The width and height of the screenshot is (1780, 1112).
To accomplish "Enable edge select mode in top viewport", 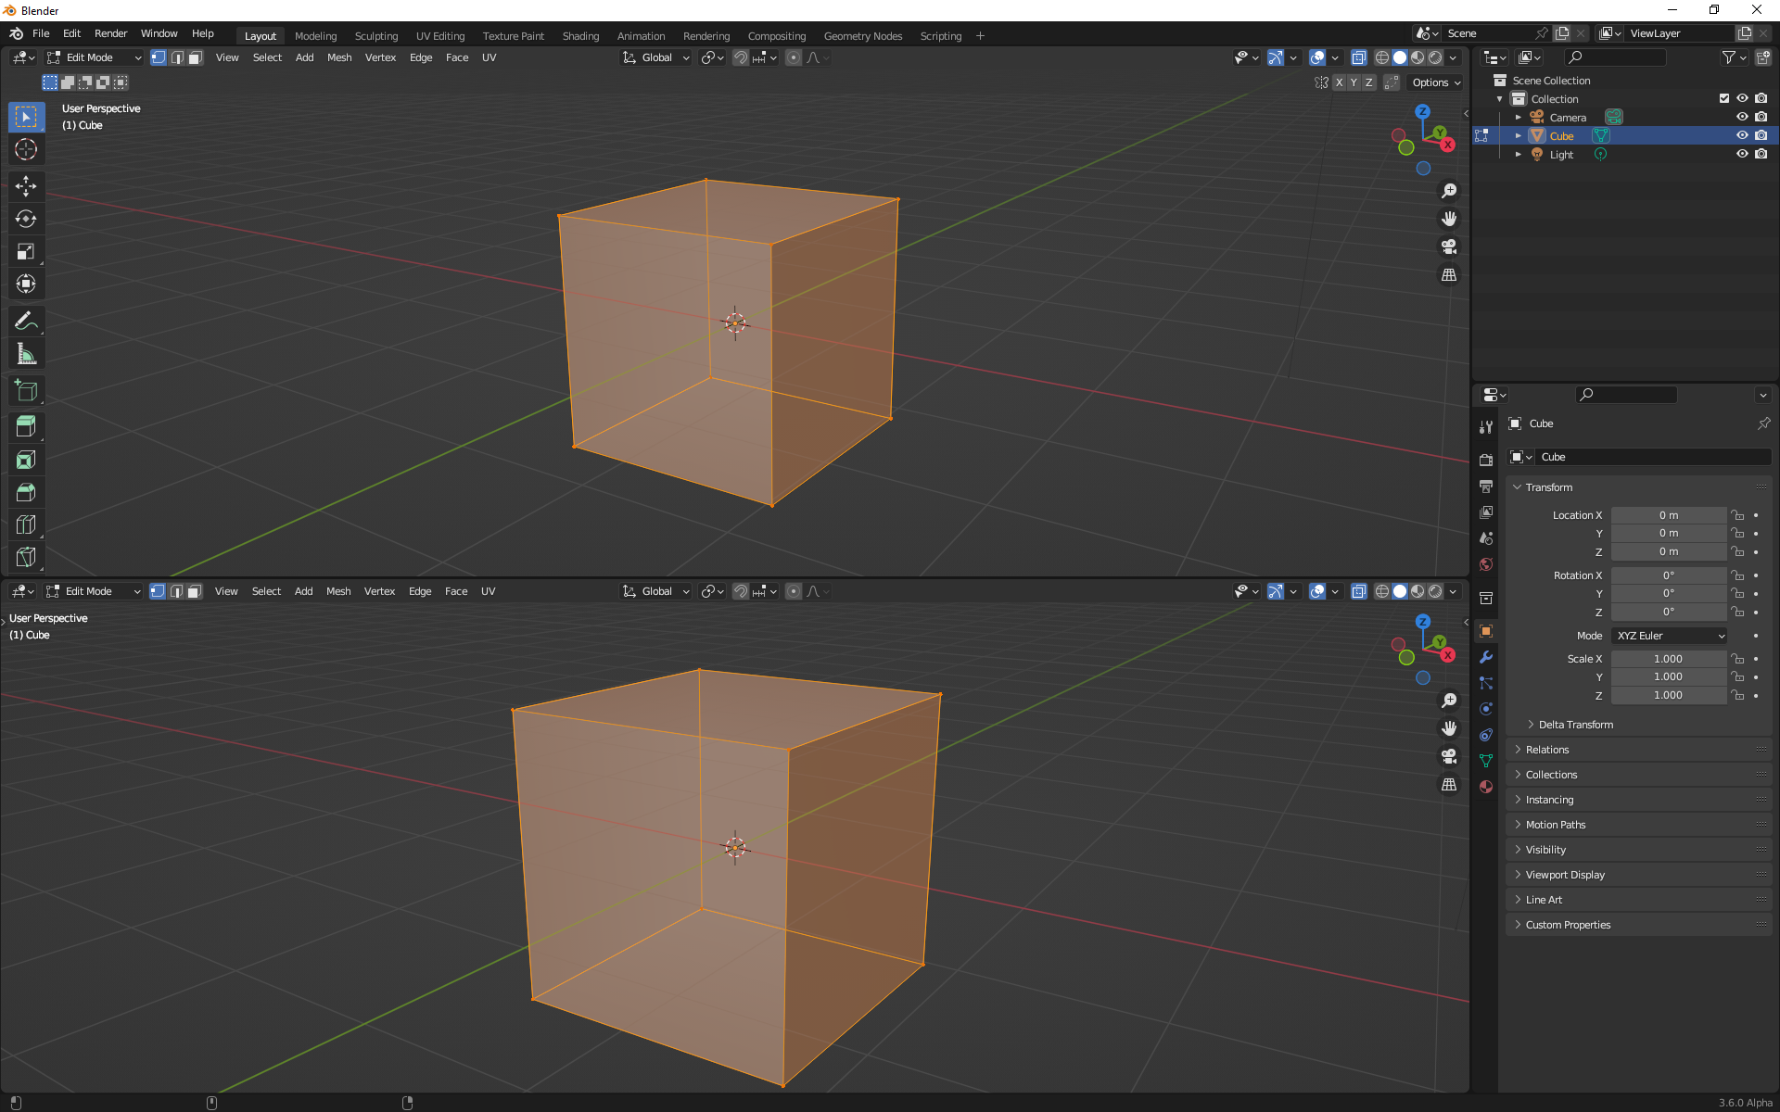I will (177, 57).
